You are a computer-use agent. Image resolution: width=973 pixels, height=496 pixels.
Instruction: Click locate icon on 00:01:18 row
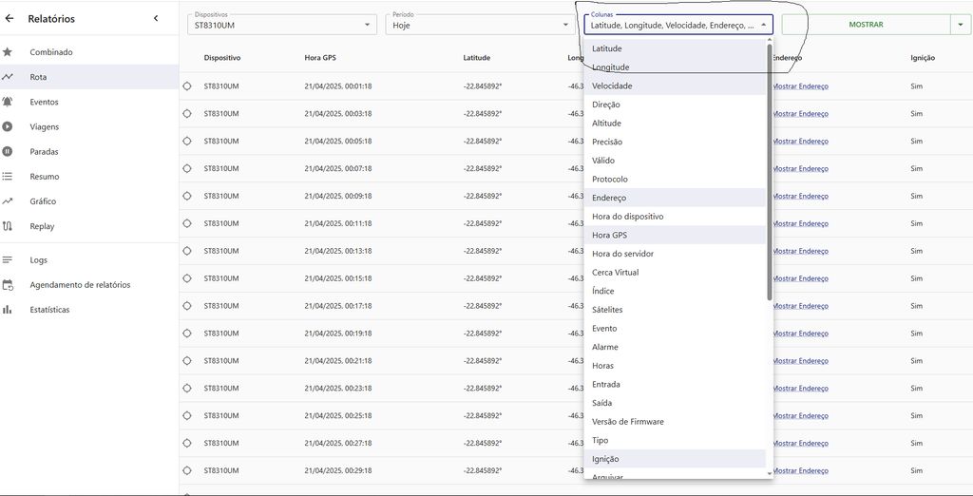click(x=187, y=86)
